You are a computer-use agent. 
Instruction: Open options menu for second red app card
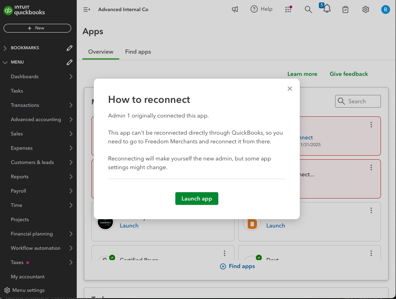[x=371, y=168]
